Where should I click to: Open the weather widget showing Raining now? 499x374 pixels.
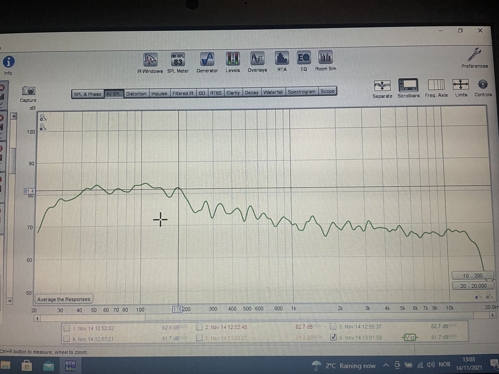343,366
